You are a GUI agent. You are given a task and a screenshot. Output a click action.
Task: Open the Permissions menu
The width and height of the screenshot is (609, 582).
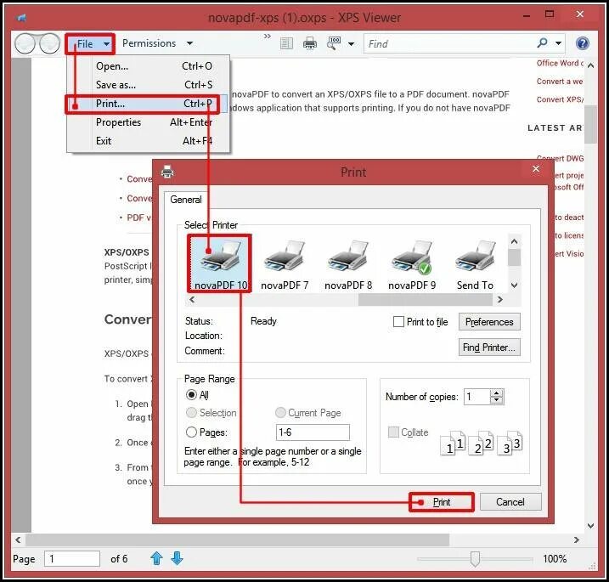click(157, 43)
